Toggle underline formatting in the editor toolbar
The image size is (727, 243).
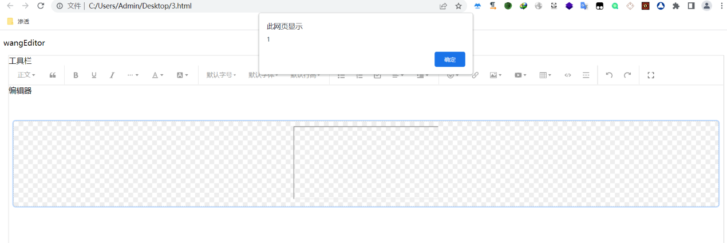pos(94,75)
